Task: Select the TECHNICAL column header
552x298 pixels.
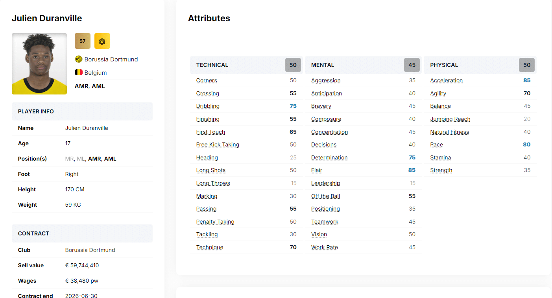Action: coord(212,65)
